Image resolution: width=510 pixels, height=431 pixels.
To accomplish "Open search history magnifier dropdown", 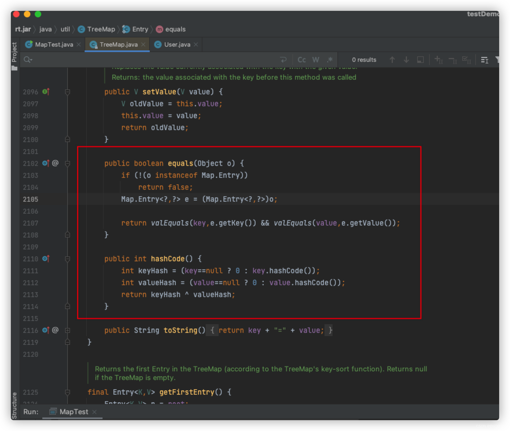I will tap(28, 60).
